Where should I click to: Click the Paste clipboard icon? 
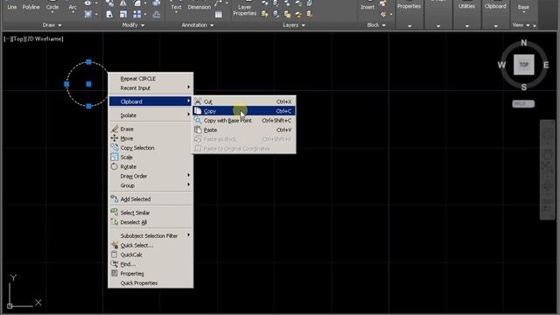198,130
